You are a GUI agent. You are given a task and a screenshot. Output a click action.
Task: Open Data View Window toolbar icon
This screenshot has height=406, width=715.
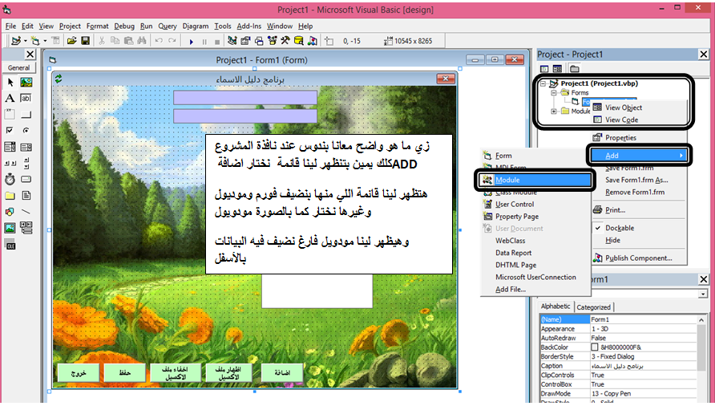click(299, 41)
